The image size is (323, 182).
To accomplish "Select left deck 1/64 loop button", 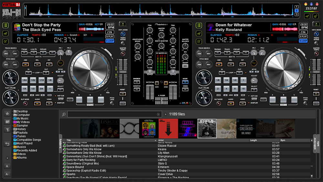I will click(x=25, y=80).
